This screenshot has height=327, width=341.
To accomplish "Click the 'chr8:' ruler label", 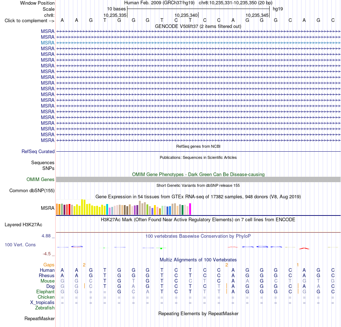I will point(49,15).
